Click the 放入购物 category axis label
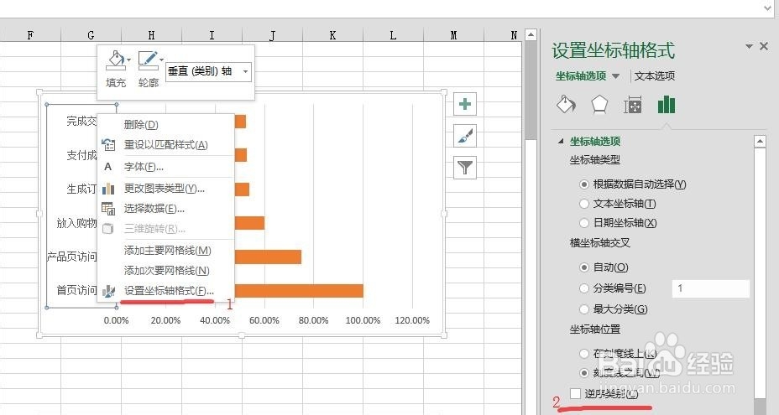Viewport: 779px width, 415px height. point(76,223)
